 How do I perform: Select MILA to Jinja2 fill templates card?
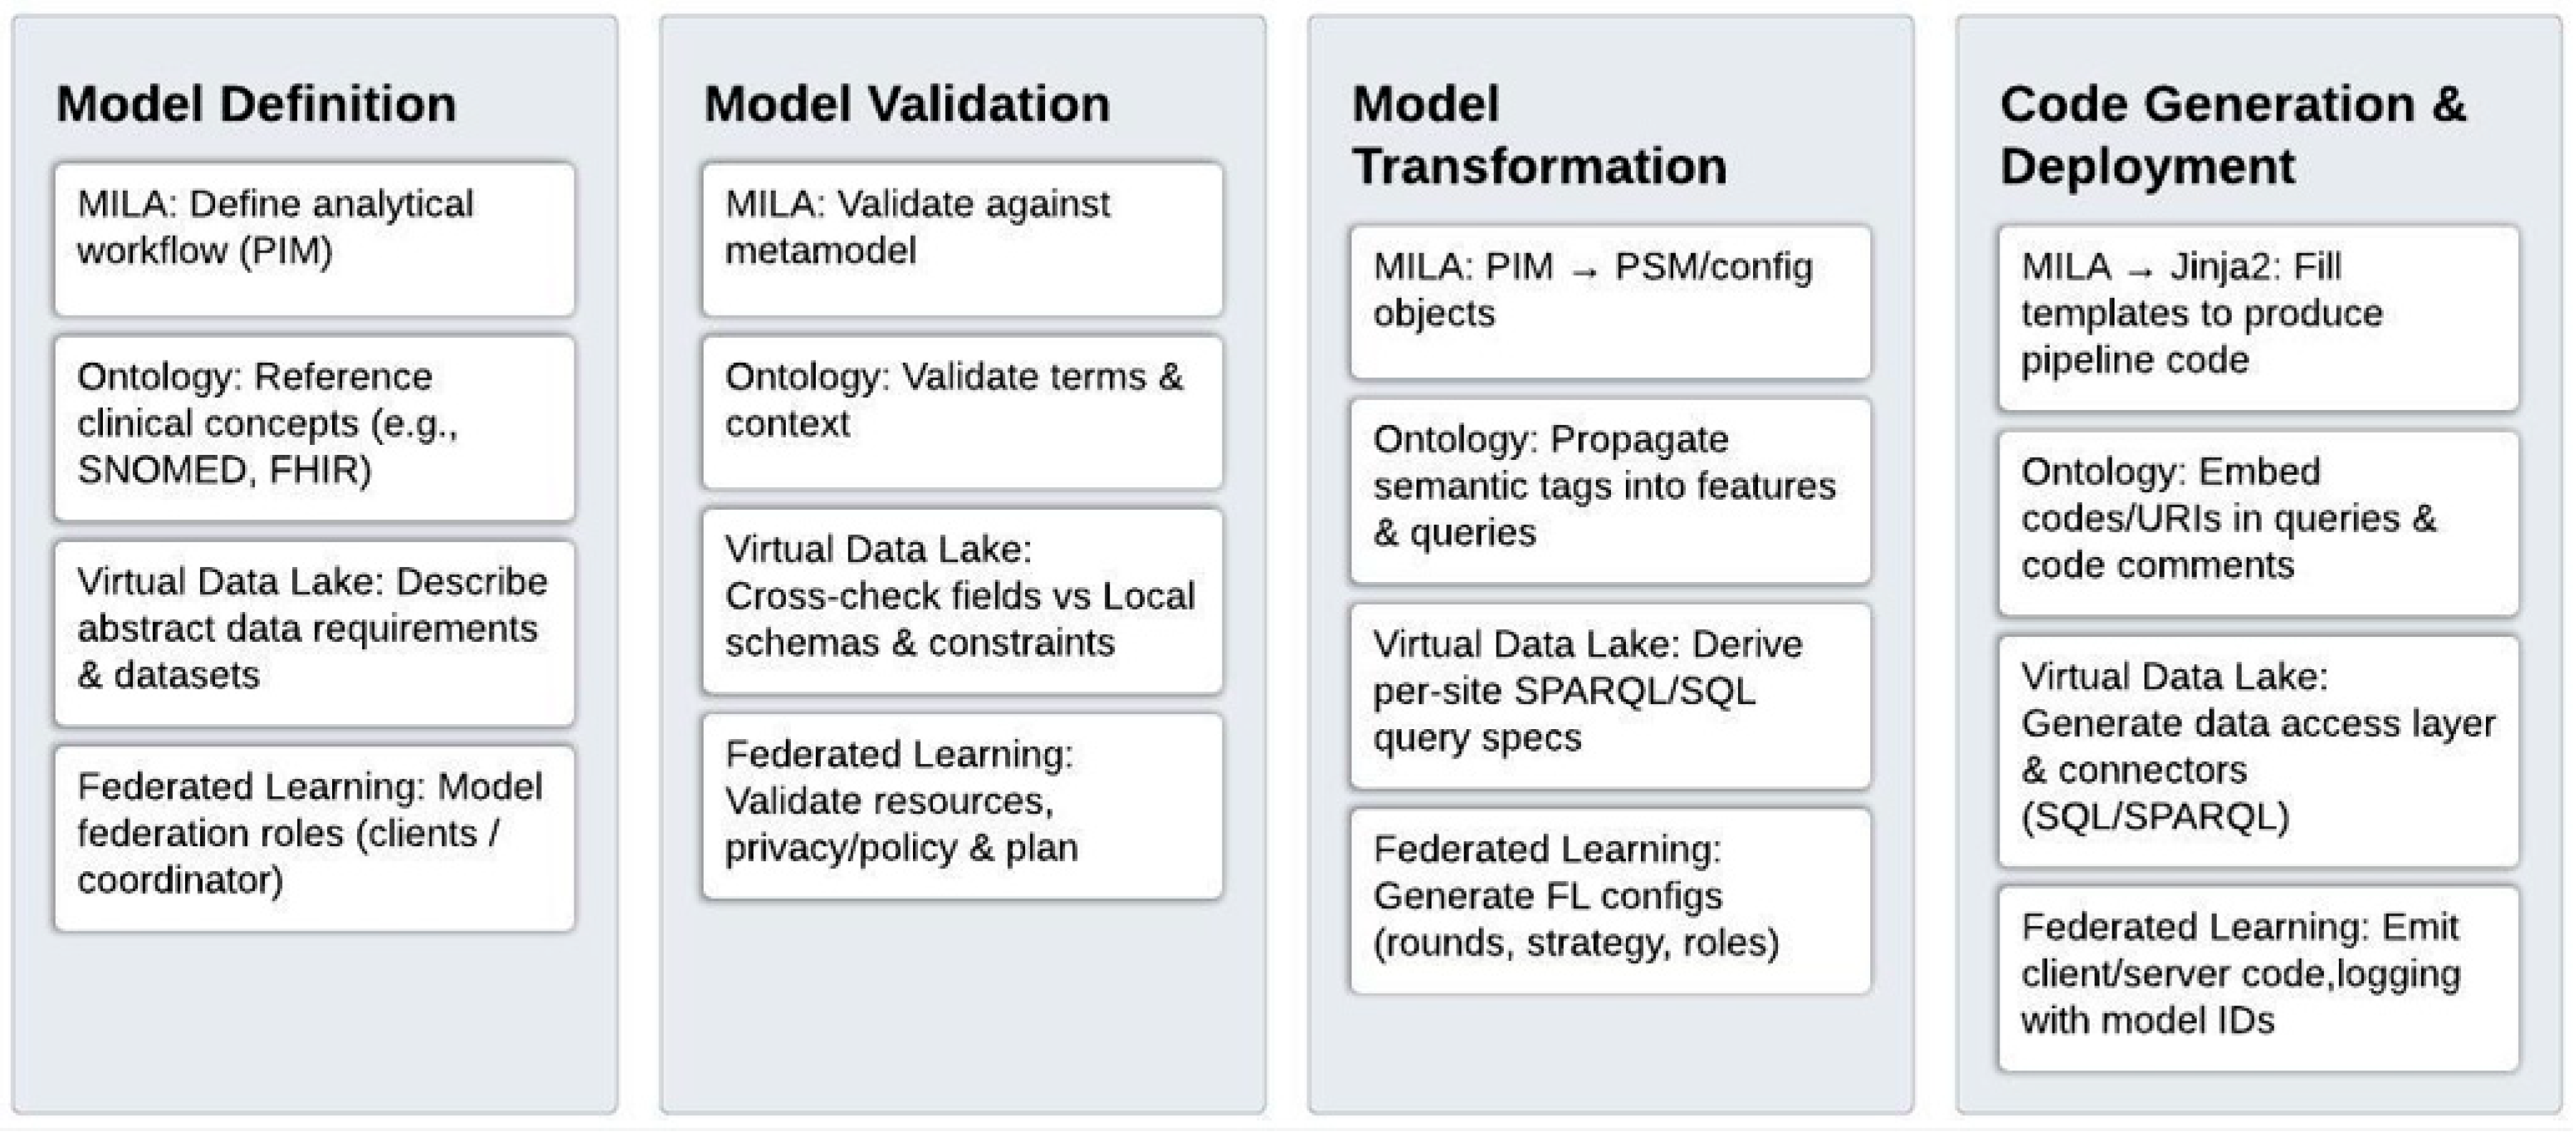(x=2258, y=319)
